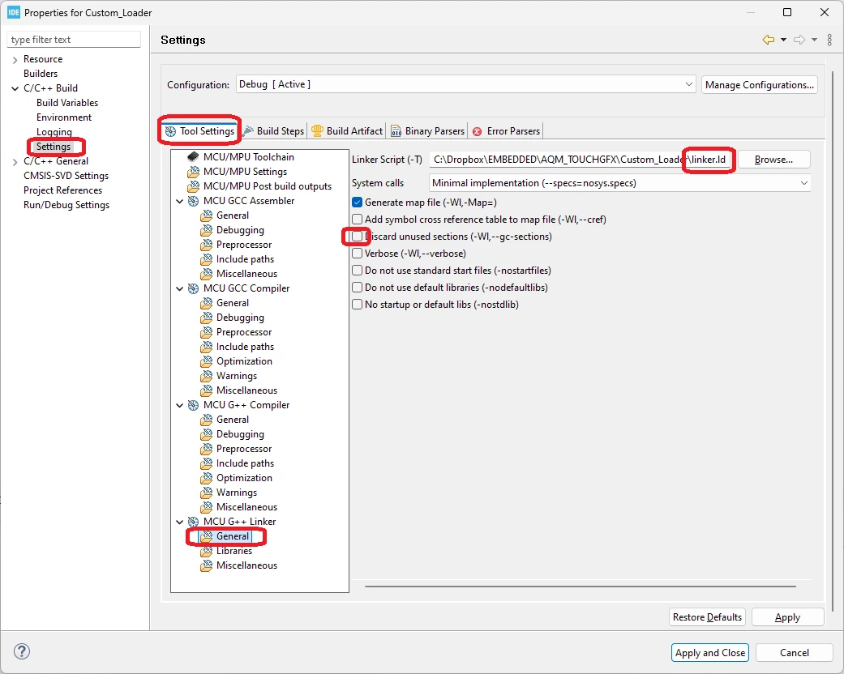Click Assembler Debugging folder icon

(x=206, y=230)
